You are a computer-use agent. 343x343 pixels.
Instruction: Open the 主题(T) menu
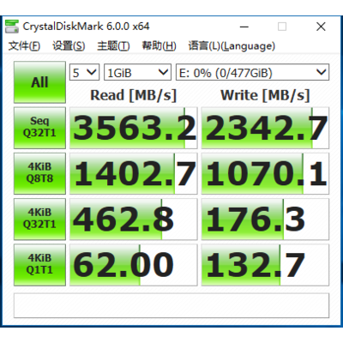[x=113, y=45]
